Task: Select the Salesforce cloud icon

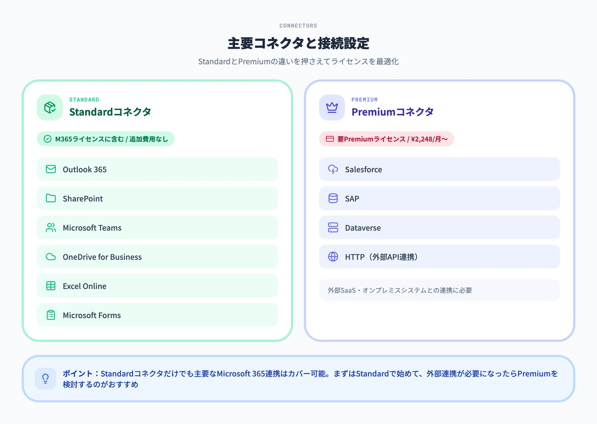Action: (x=333, y=169)
